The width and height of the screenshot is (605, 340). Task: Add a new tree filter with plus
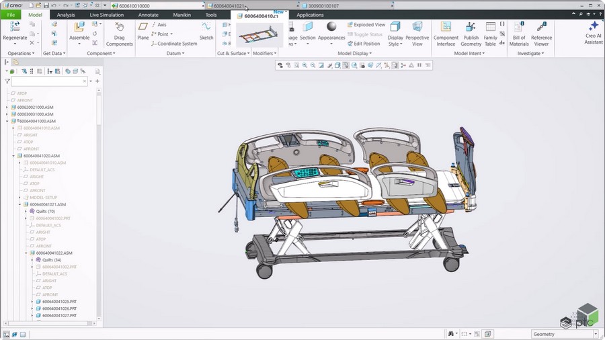coord(97,81)
